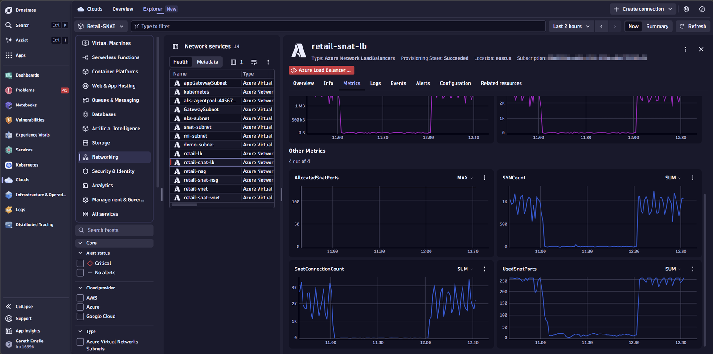Viewport: 713px width, 354px height.
Task: Change SnatConnectionCount SUM aggregation
Action: 465,269
